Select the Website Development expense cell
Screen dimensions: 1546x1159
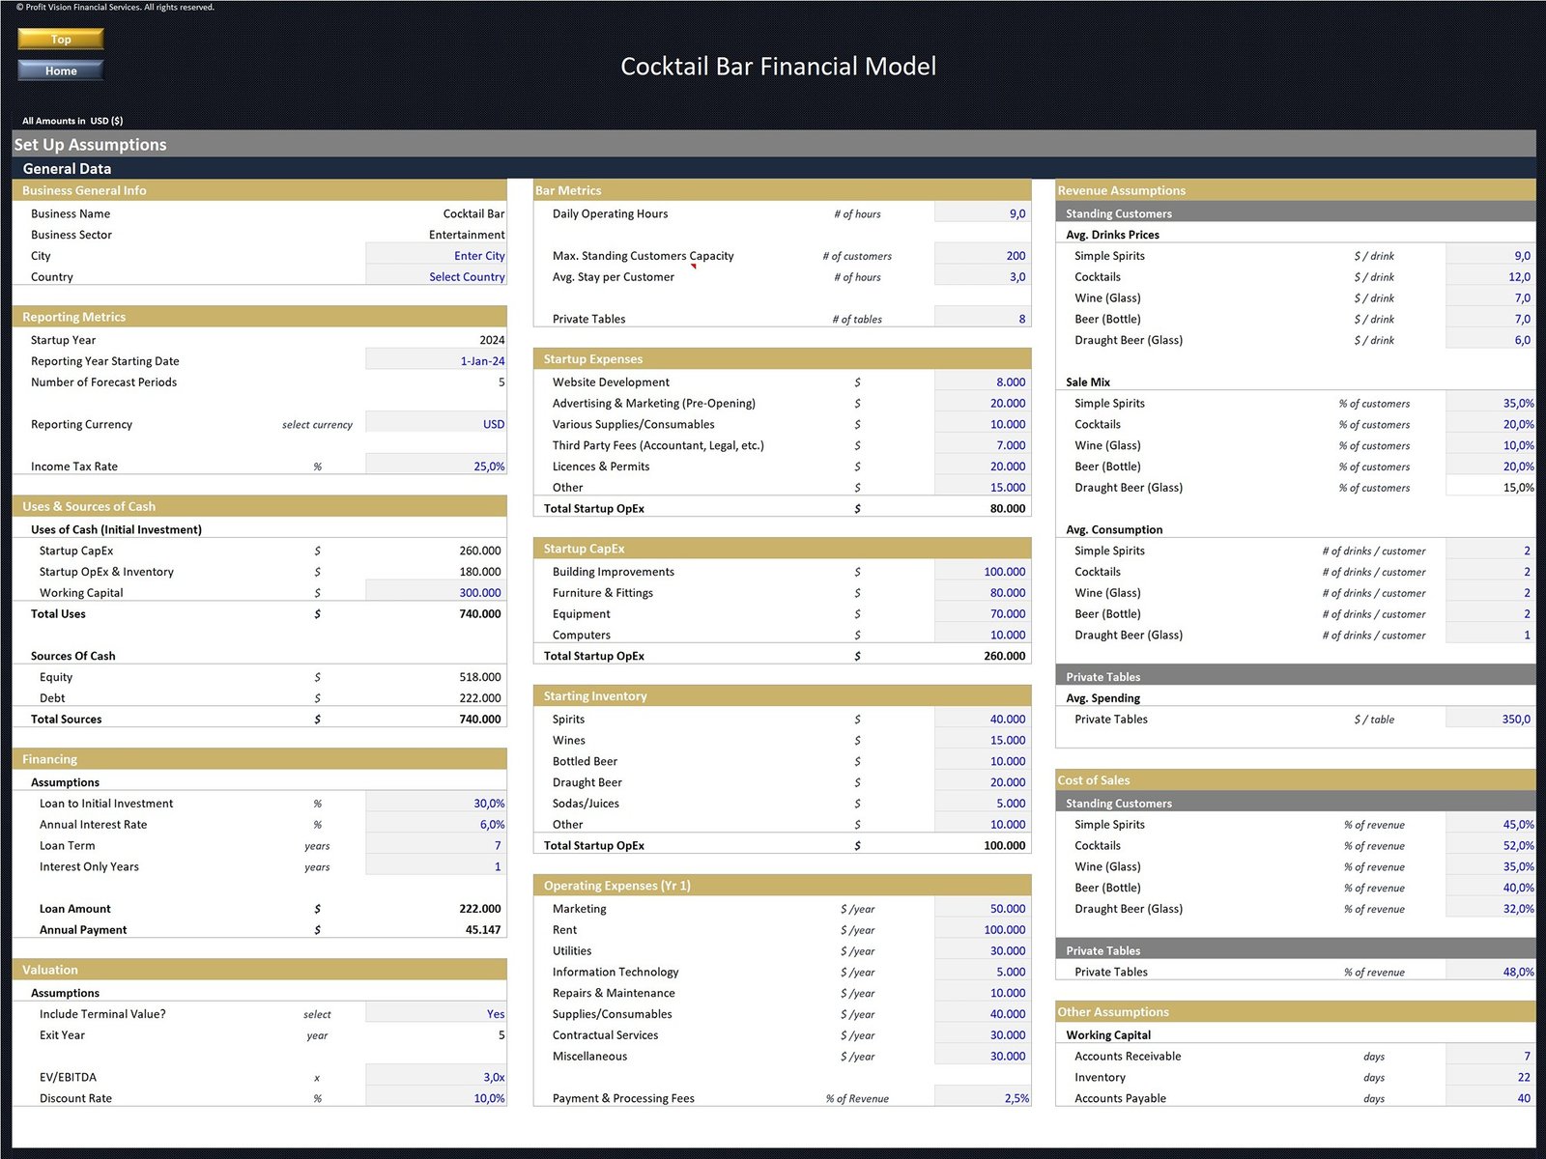(982, 382)
